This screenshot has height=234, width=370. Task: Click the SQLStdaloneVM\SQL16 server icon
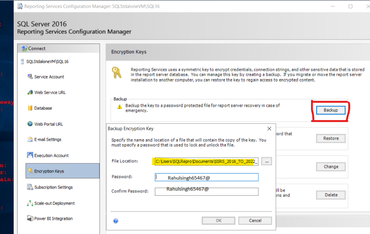(22, 61)
